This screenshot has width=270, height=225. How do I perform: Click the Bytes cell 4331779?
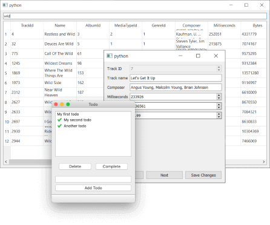tap(254, 34)
